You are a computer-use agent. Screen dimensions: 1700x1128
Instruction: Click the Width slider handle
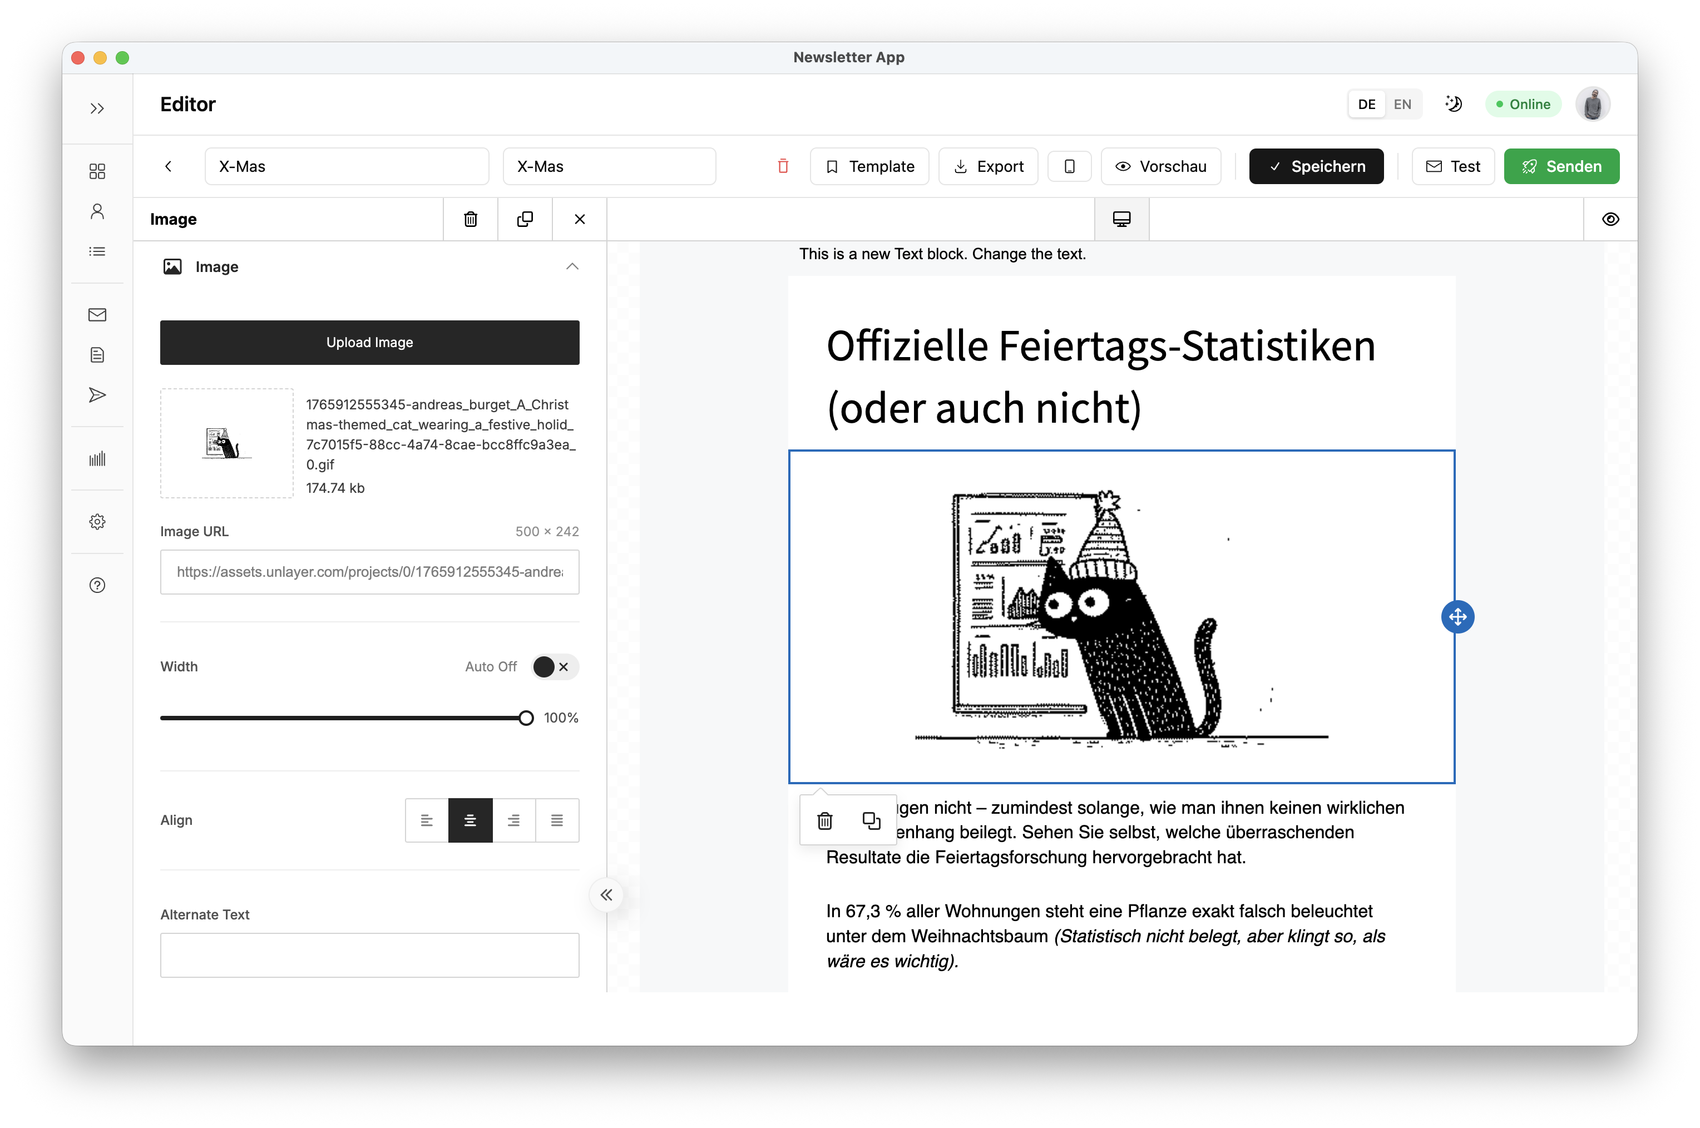tap(526, 718)
